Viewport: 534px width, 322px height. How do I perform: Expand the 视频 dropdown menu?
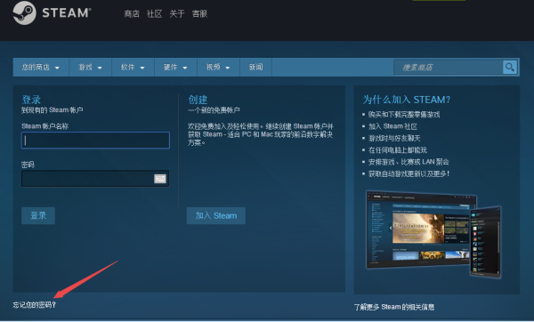(x=218, y=67)
